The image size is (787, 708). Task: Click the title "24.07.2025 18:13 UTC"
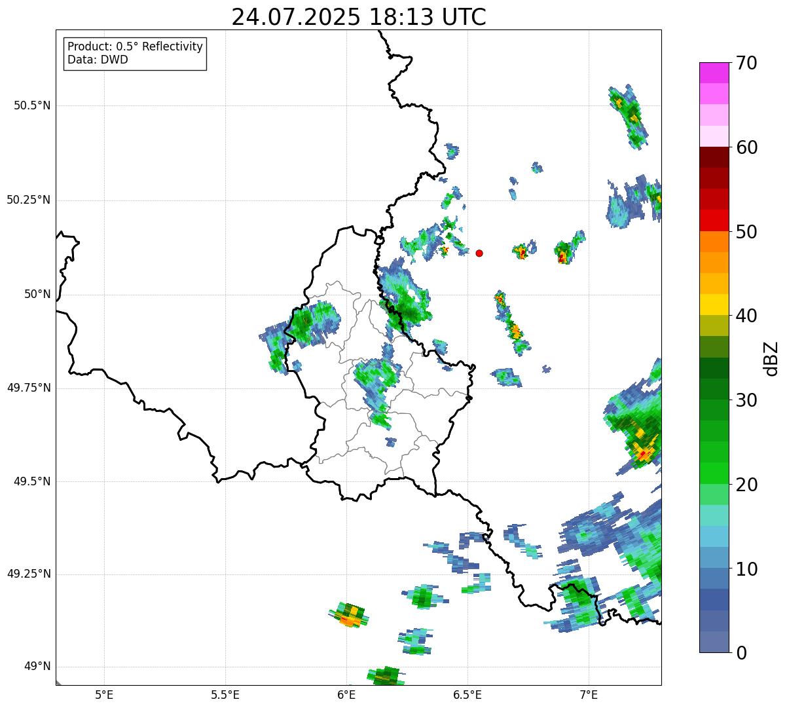pyautogui.click(x=359, y=17)
